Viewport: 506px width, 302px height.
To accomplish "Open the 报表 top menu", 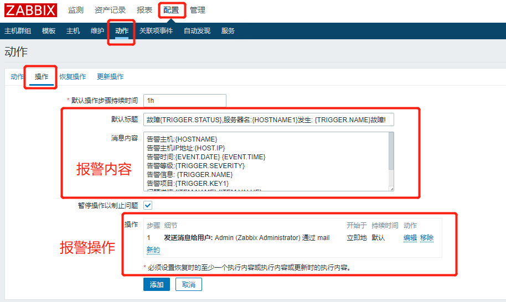I will 144,10.
